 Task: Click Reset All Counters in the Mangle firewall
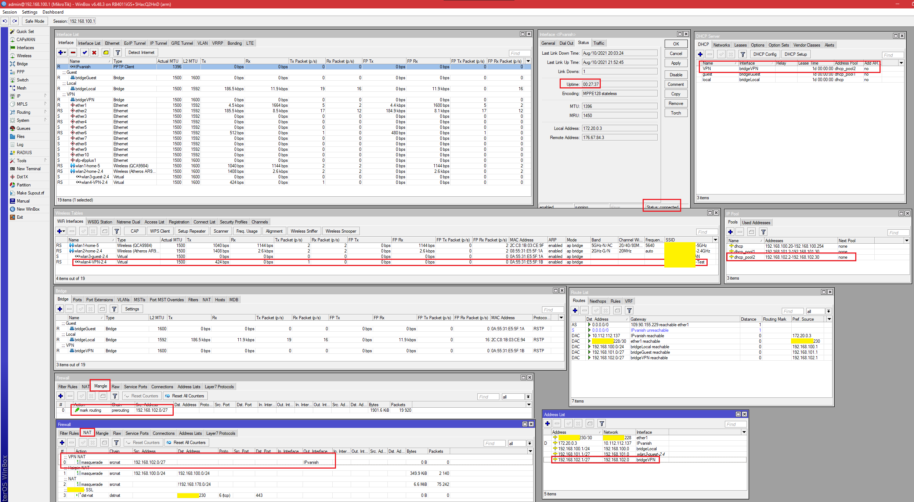(x=185, y=396)
